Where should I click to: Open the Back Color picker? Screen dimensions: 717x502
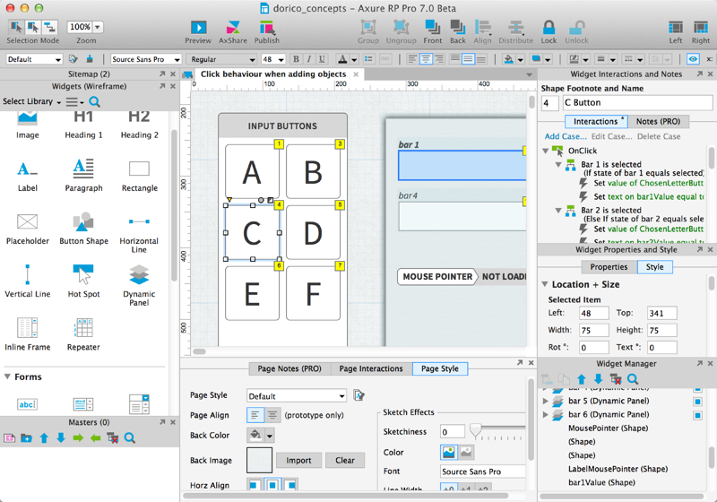(x=260, y=436)
